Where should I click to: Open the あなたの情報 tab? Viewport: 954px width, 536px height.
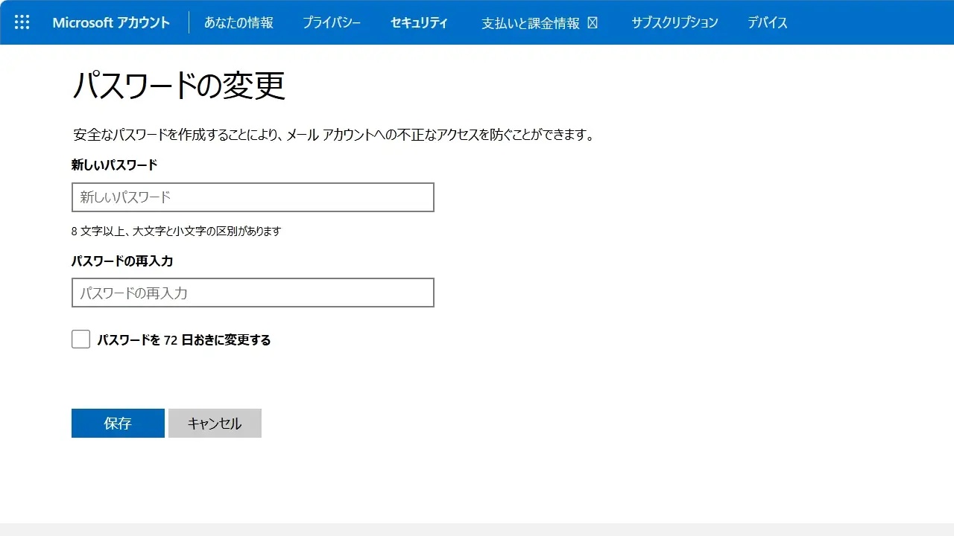coord(238,22)
